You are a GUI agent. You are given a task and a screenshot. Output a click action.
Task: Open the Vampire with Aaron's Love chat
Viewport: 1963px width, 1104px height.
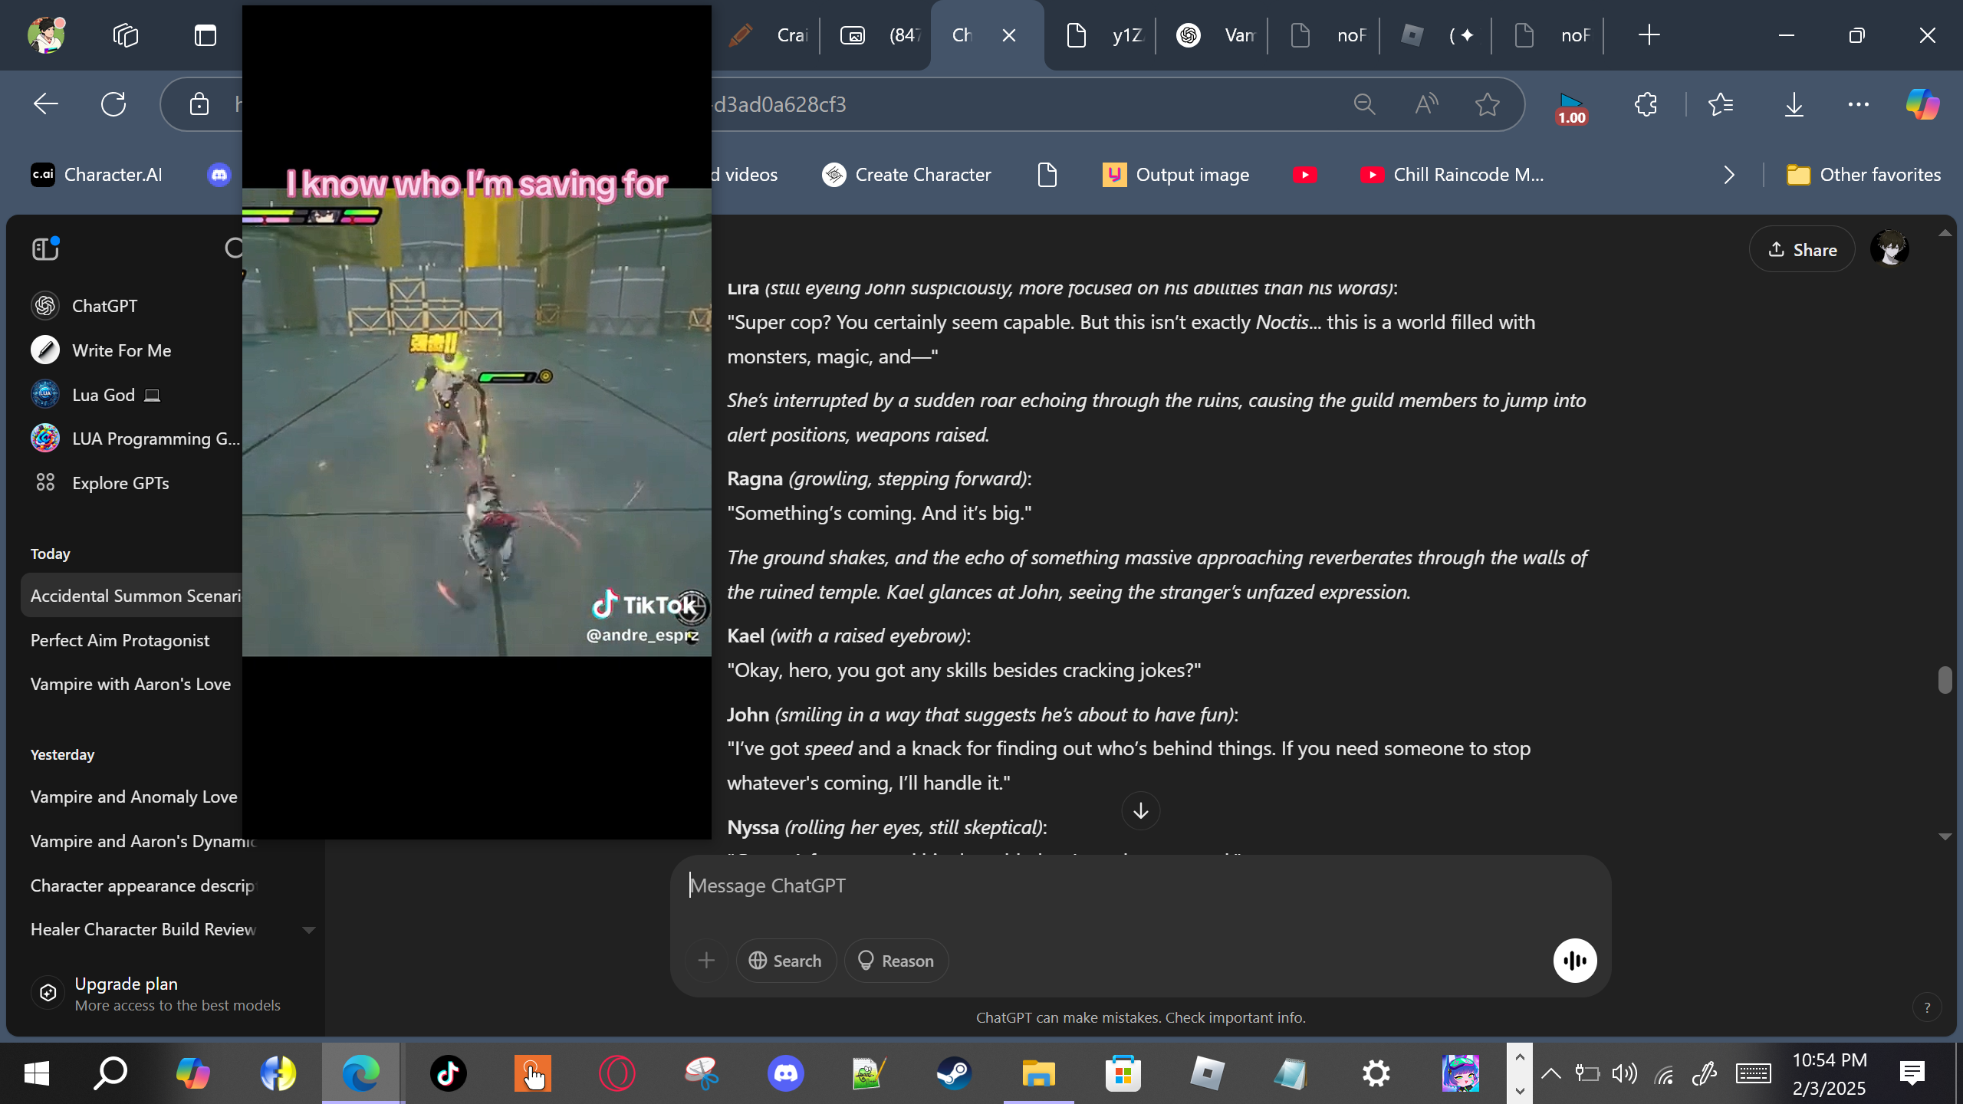click(130, 684)
